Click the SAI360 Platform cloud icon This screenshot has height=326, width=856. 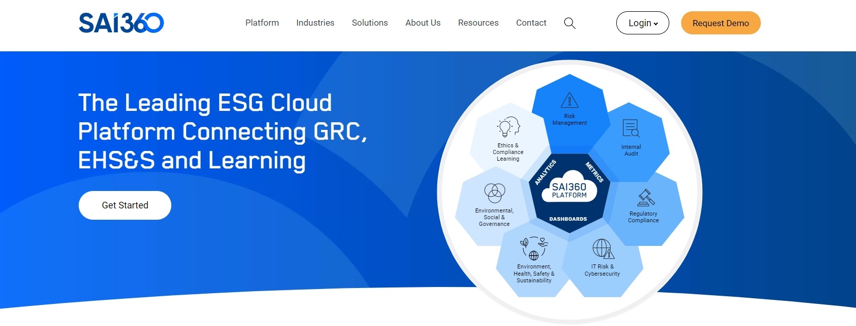pos(569,188)
